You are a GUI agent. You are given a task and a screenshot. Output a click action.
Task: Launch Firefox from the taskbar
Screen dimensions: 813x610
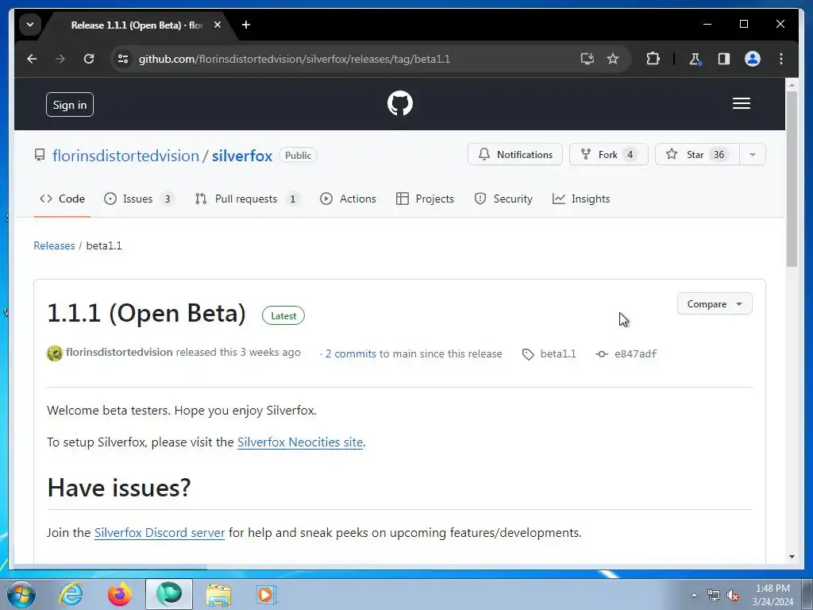tap(120, 594)
